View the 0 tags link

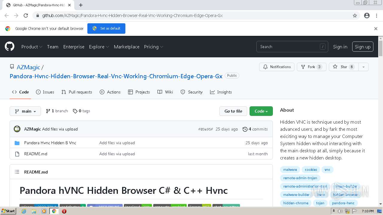(81, 111)
